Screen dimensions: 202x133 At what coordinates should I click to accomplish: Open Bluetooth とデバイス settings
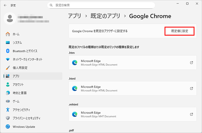(25, 51)
